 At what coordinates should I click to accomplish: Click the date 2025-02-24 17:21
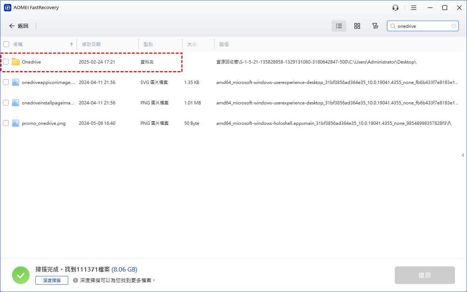pos(97,62)
